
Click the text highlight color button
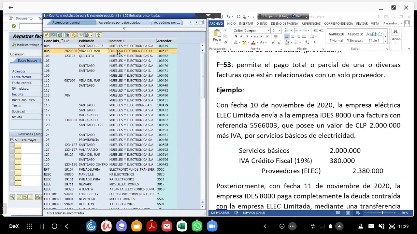tap(245, 43)
